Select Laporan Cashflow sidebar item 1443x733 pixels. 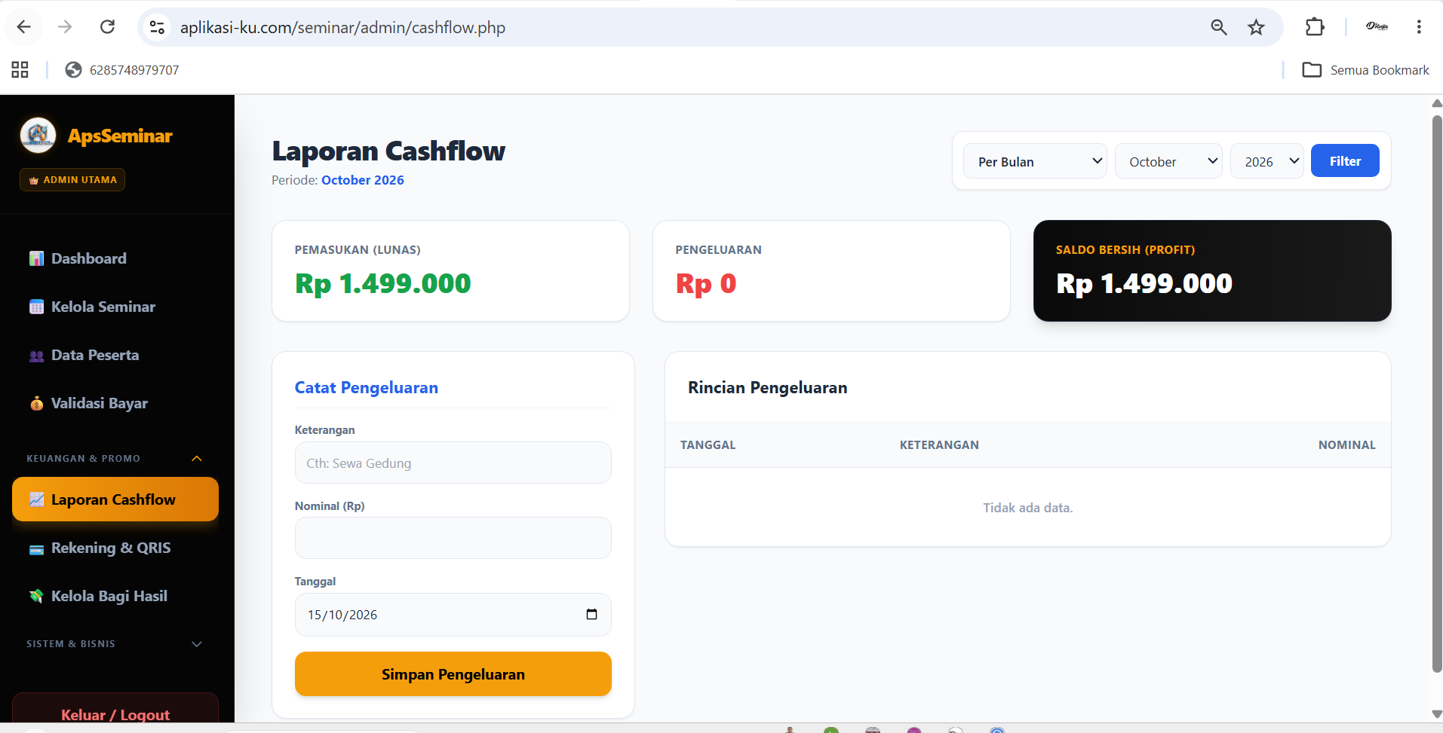tap(115, 499)
